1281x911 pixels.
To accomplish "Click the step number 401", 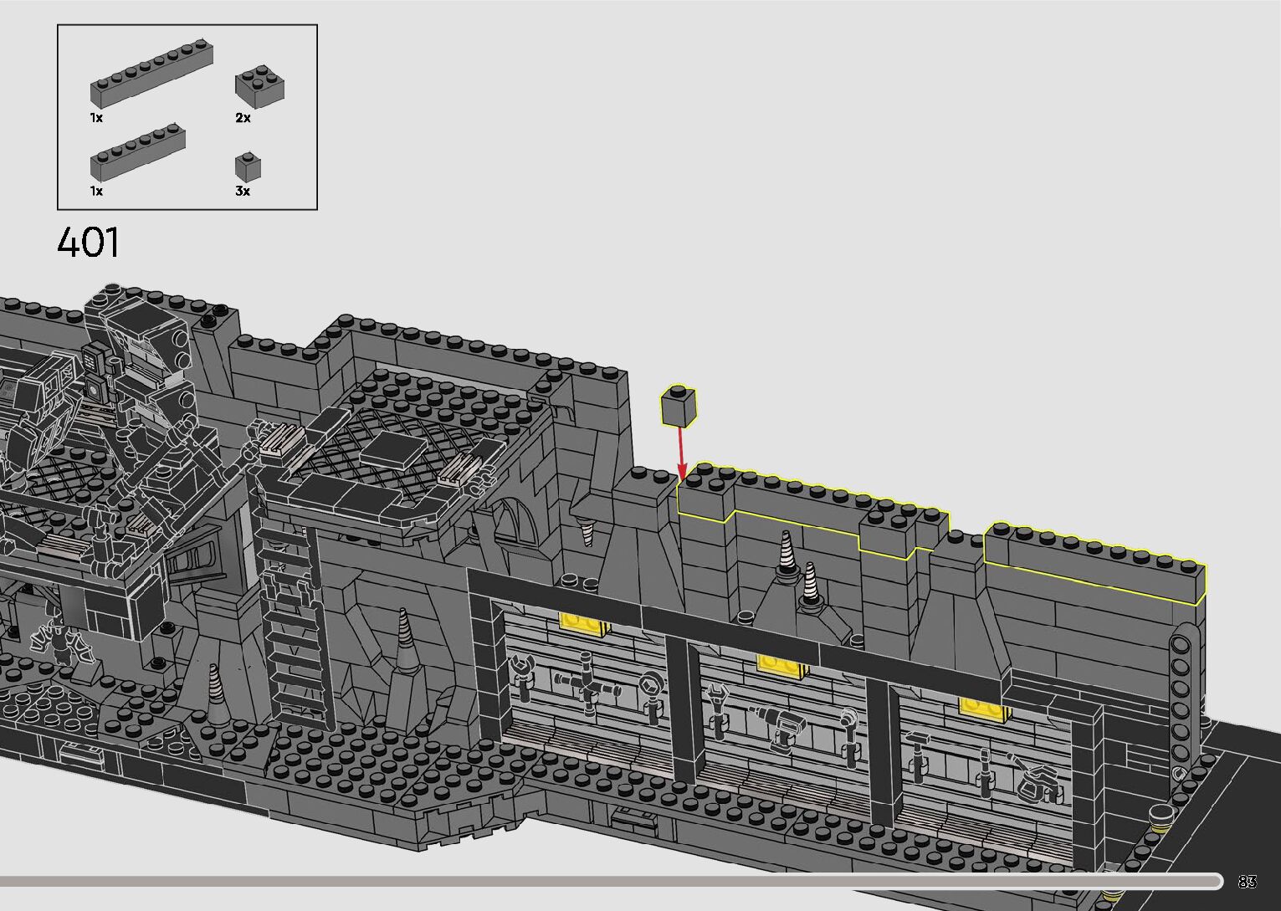I will click(x=89, y=243).
